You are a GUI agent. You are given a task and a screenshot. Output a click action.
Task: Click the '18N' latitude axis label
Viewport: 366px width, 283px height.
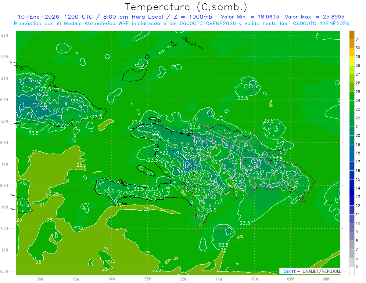tap(5, 207)
